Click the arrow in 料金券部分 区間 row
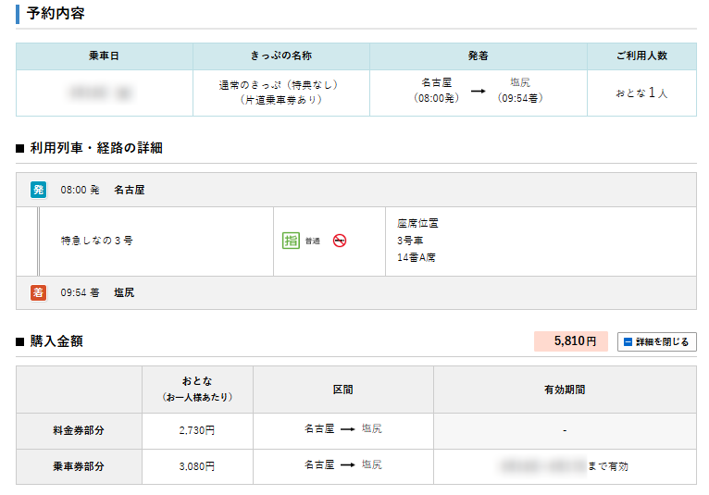Image resolution: width=709 pixels, height=495 pixels. tap(347, 430)
